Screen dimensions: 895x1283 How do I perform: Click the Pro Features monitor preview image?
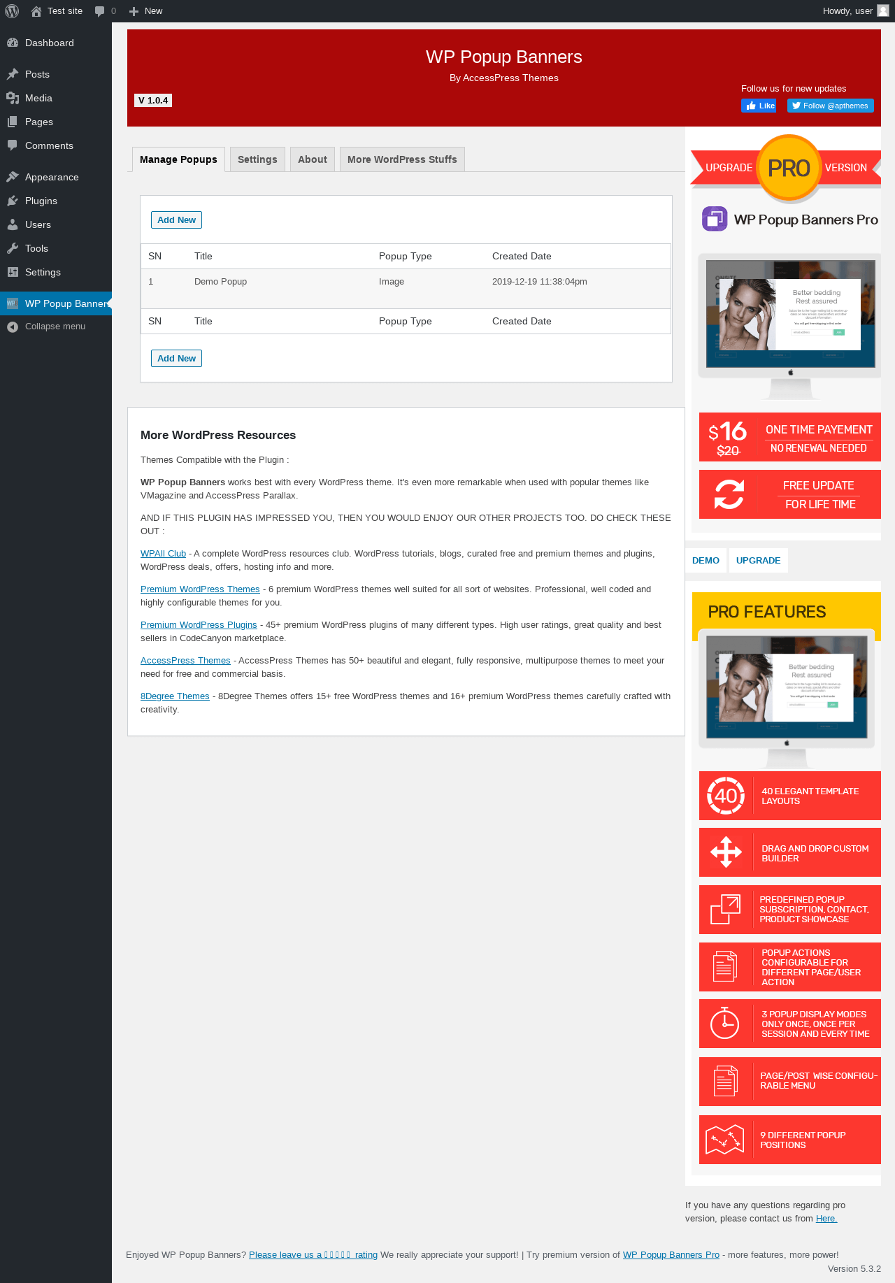point(787,698)
